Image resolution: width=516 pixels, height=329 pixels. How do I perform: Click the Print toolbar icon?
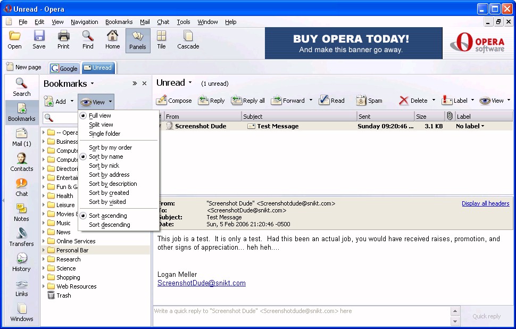63,39
